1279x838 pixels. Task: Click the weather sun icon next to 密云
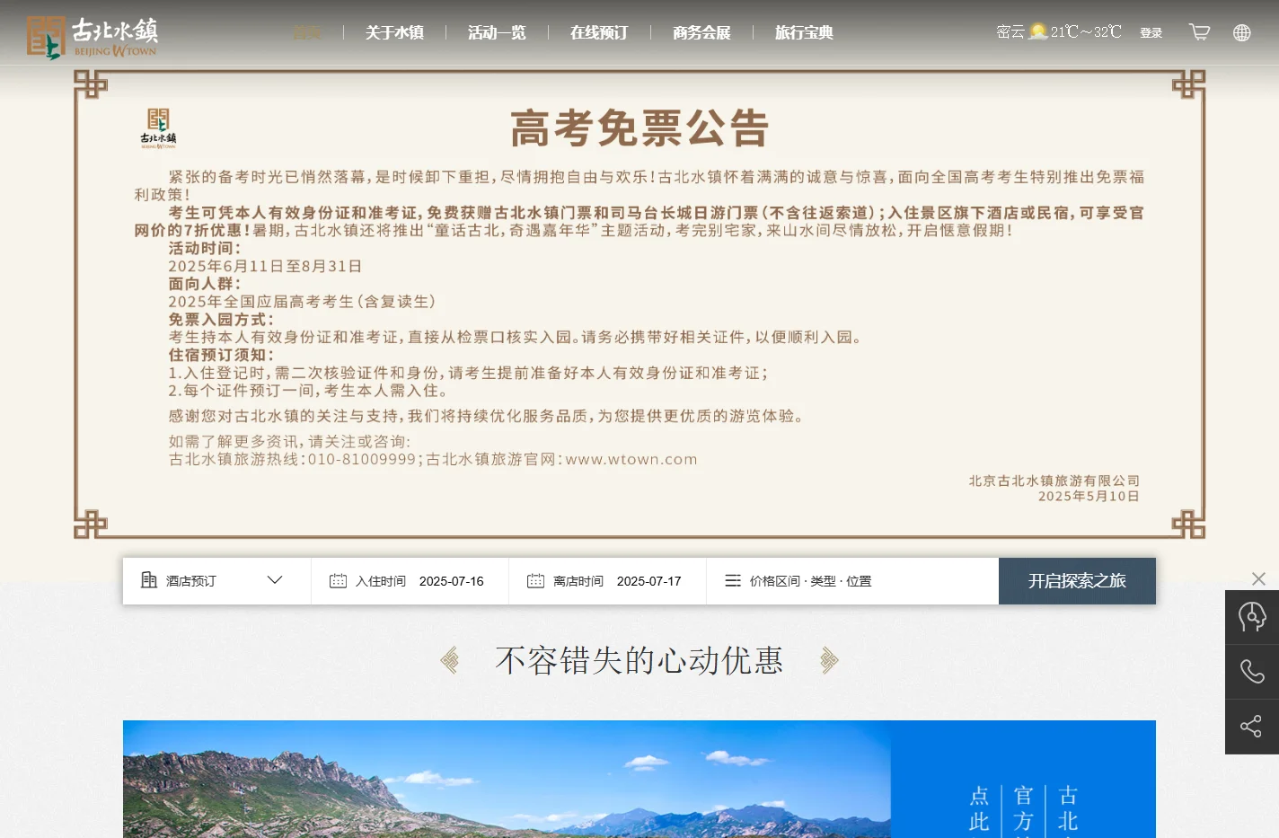(1038, 31)
